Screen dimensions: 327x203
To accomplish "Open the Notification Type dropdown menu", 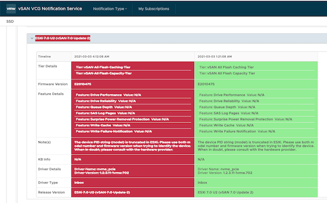I will (x=110, y=9).
